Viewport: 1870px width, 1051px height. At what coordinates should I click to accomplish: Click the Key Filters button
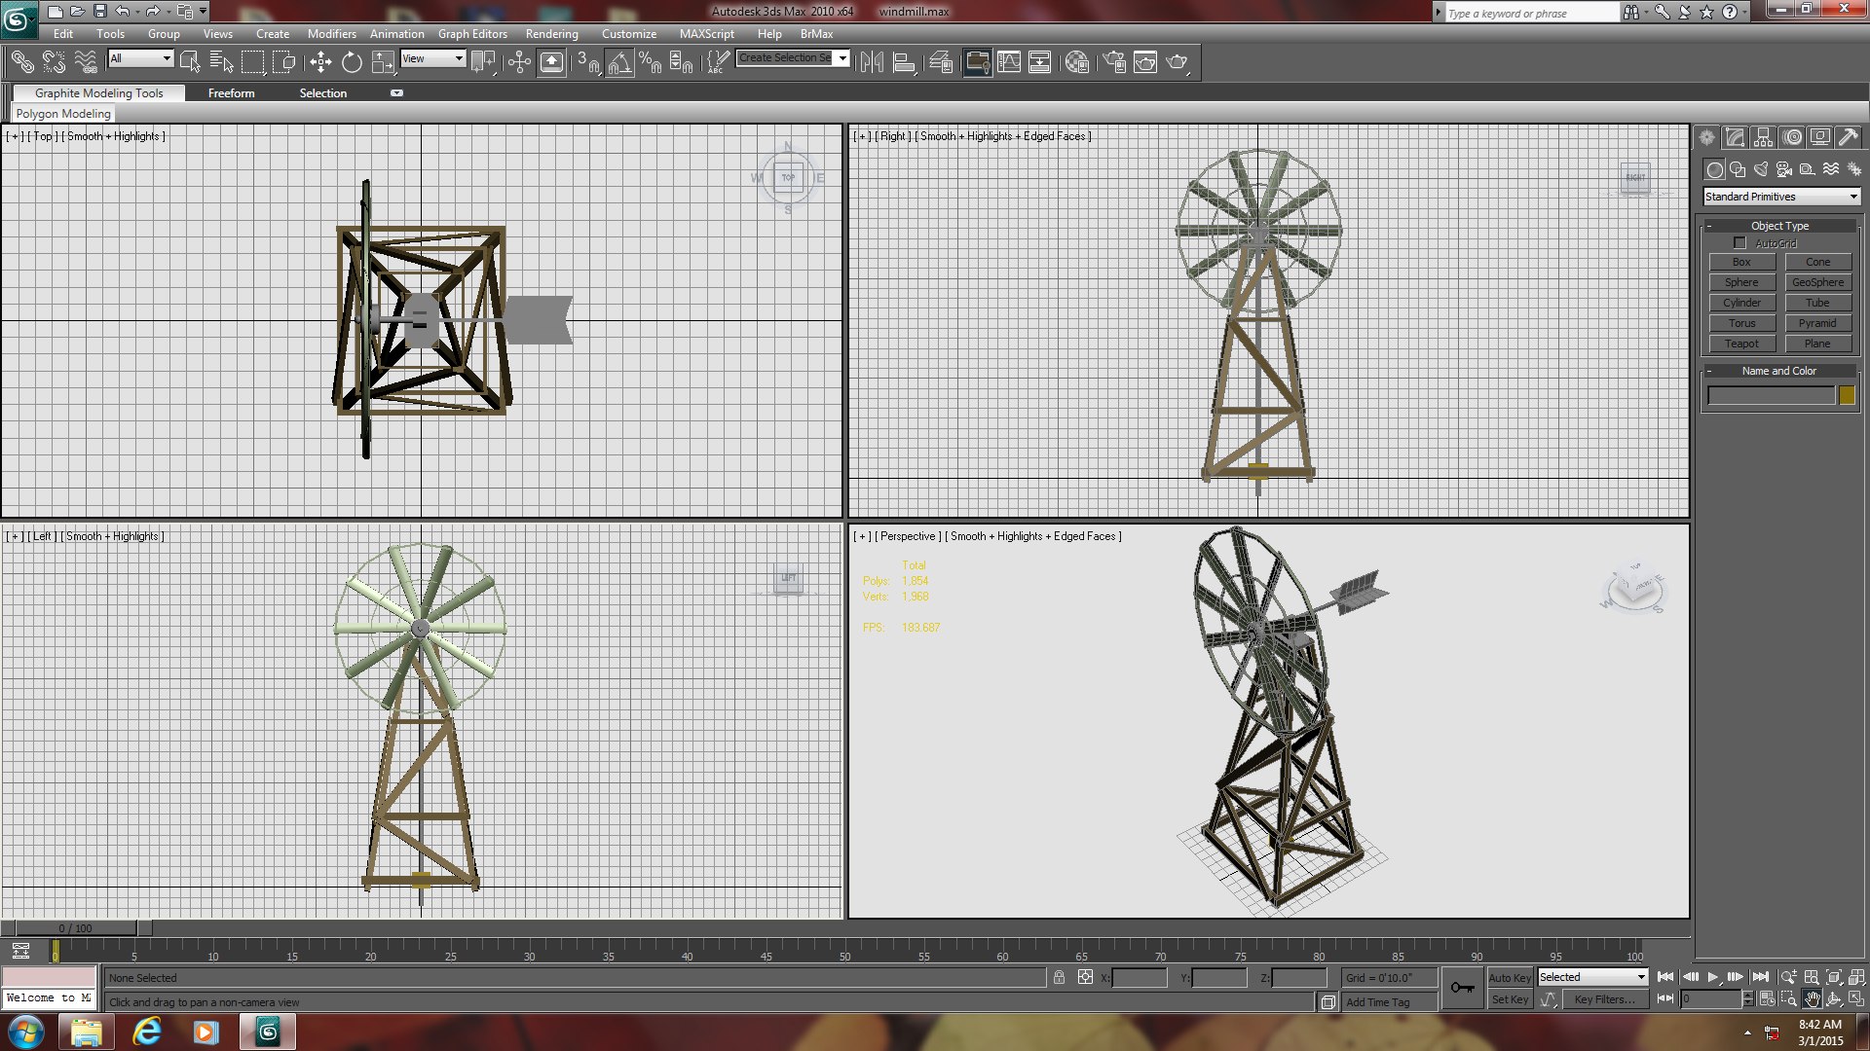[1604, 999]
